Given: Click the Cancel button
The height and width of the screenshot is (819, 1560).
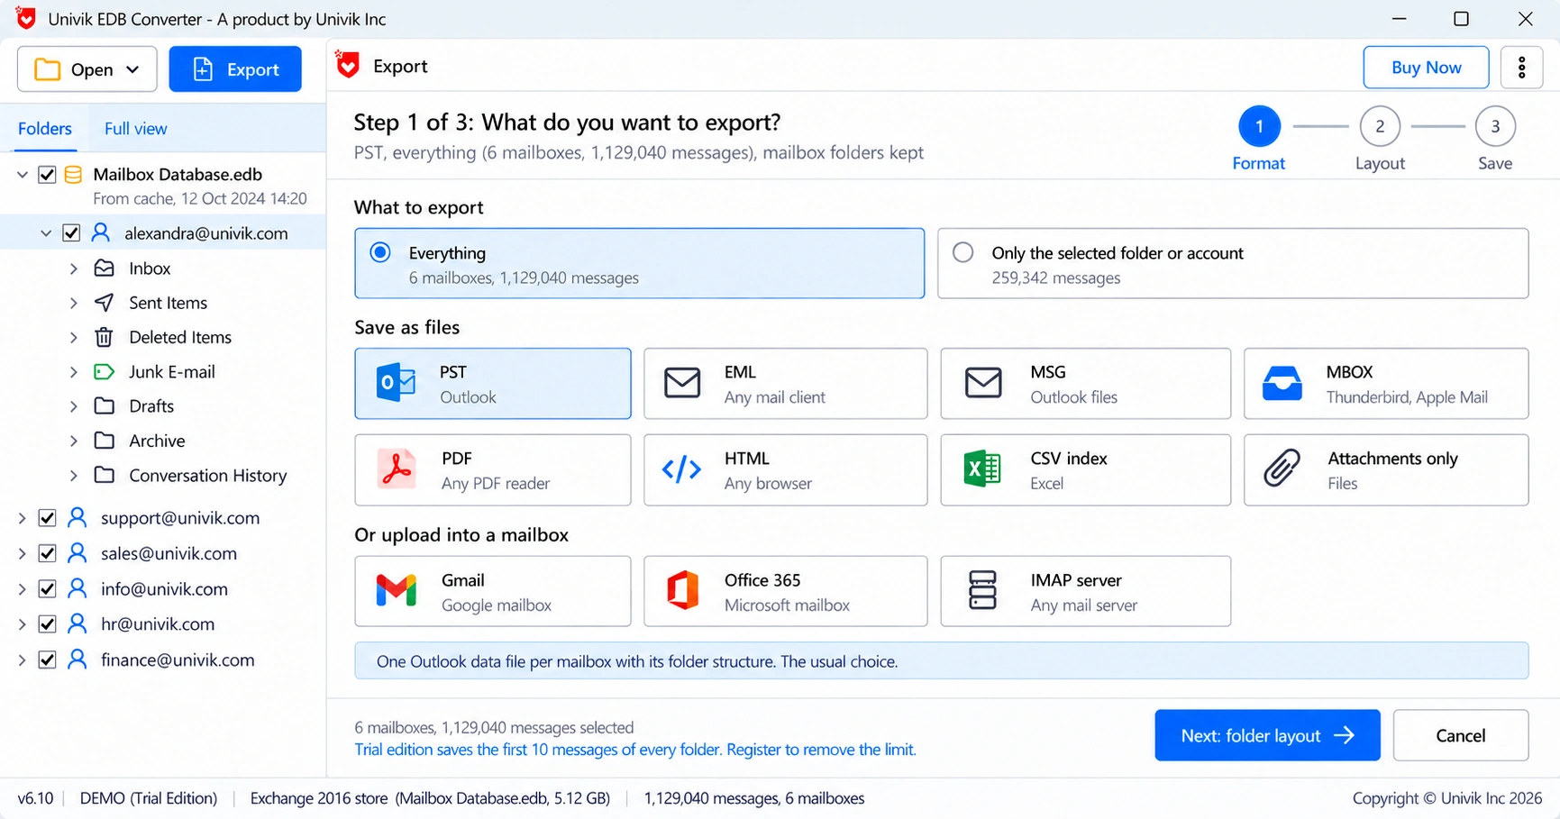Looking at the screenshot, I should (1460, 735).
